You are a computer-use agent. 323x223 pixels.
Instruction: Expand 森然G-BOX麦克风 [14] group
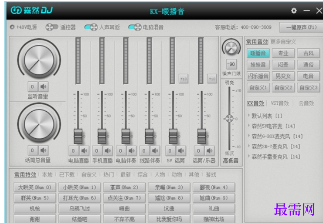click(249, 136)
